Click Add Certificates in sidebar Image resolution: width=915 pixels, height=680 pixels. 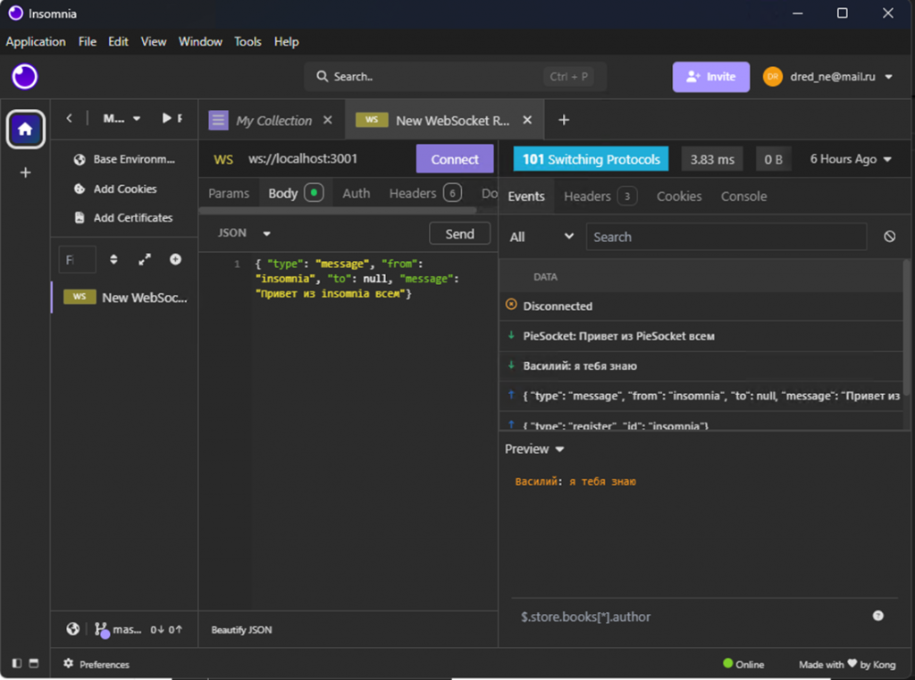(123, 218)
